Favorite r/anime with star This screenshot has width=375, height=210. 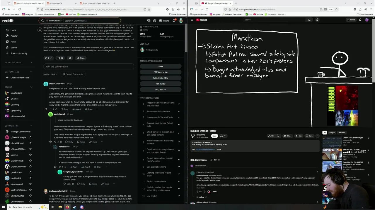(x=30, y=155)
